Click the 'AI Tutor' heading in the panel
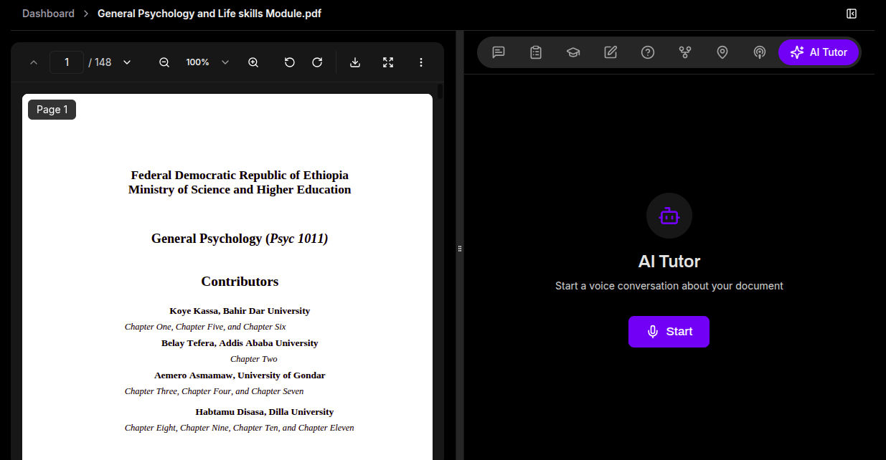Viewport: 886px width, 460px height. coord(669,262)
